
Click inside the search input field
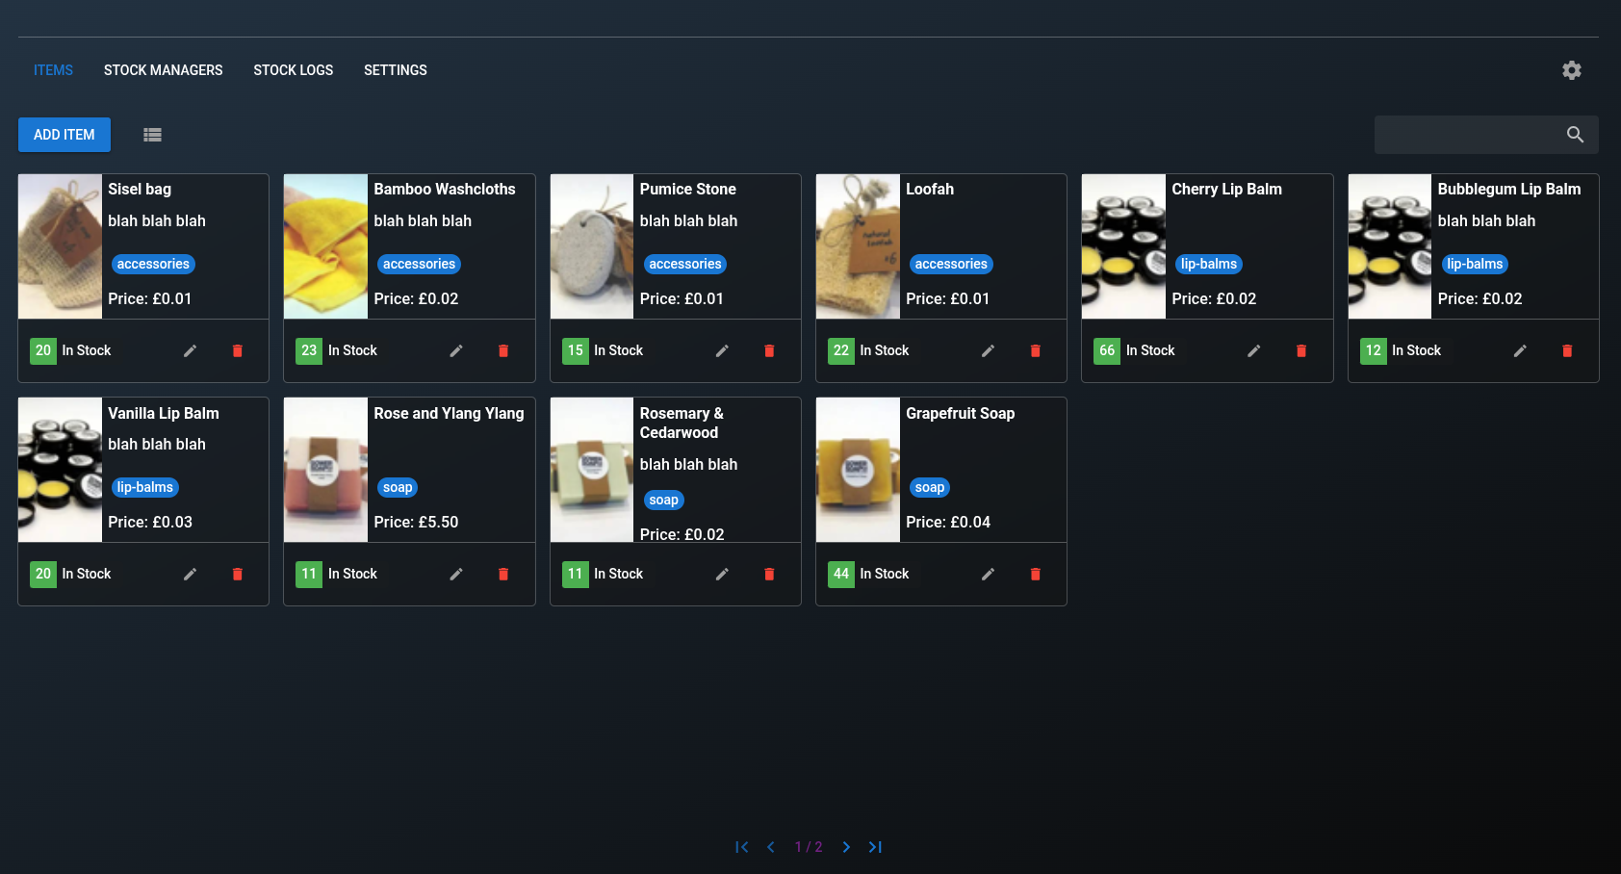pyautogui.click(x=1463, y=135)
